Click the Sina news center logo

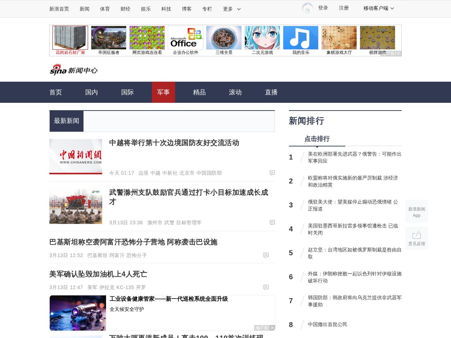click(x=73, y=70)
